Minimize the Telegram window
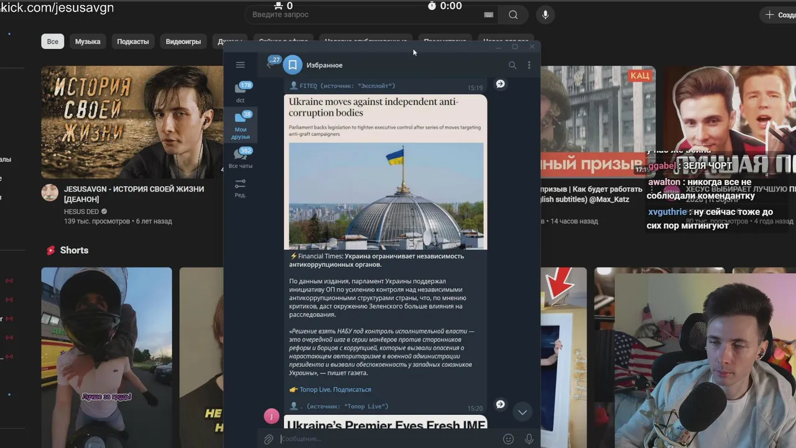The width and height of the screenshot is (796, 448). (x=498, y=47)
